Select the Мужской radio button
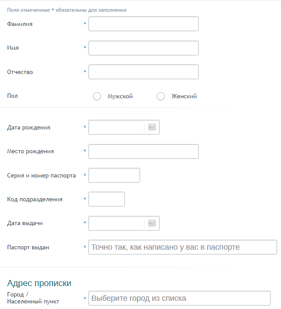This screenshot has height=309, width=281. pyautogui.click(x=97, y=97)
